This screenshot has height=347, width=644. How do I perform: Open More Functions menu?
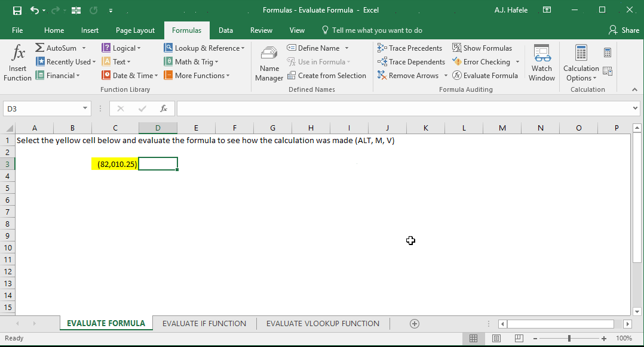[197, 75]
